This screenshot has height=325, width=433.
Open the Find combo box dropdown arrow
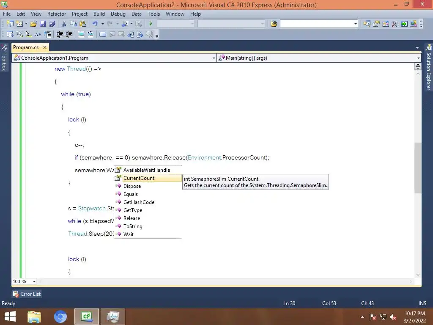coord(355,24)
